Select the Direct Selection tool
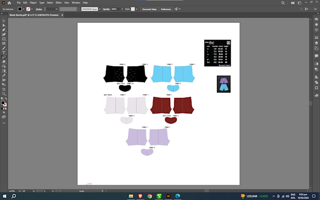The image size is (320, 200). (4, 25)
